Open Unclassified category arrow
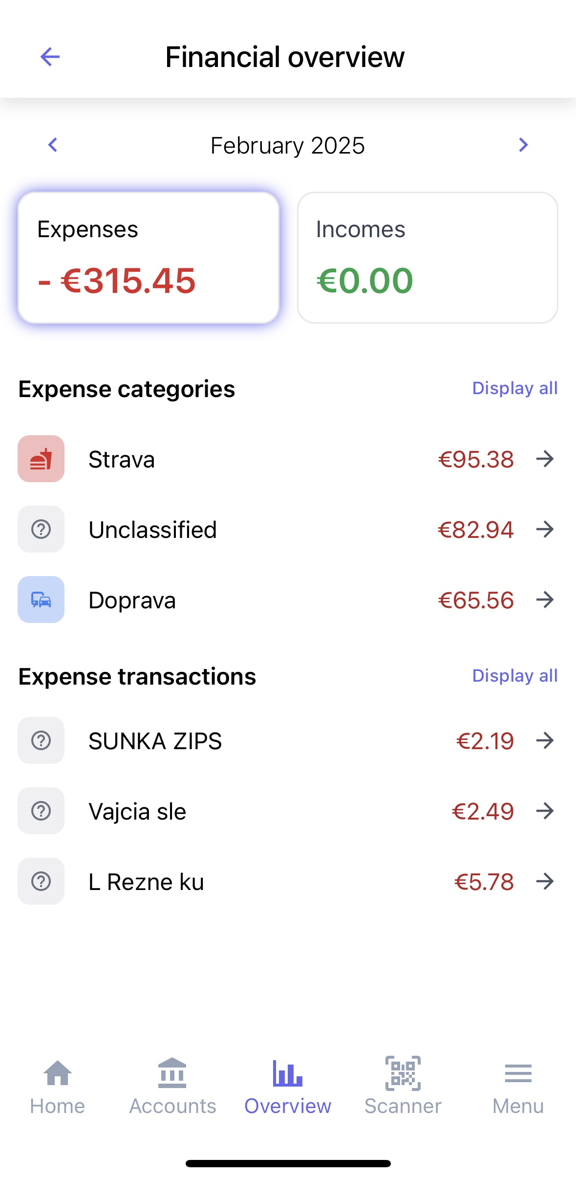 (x=545, y=529)
